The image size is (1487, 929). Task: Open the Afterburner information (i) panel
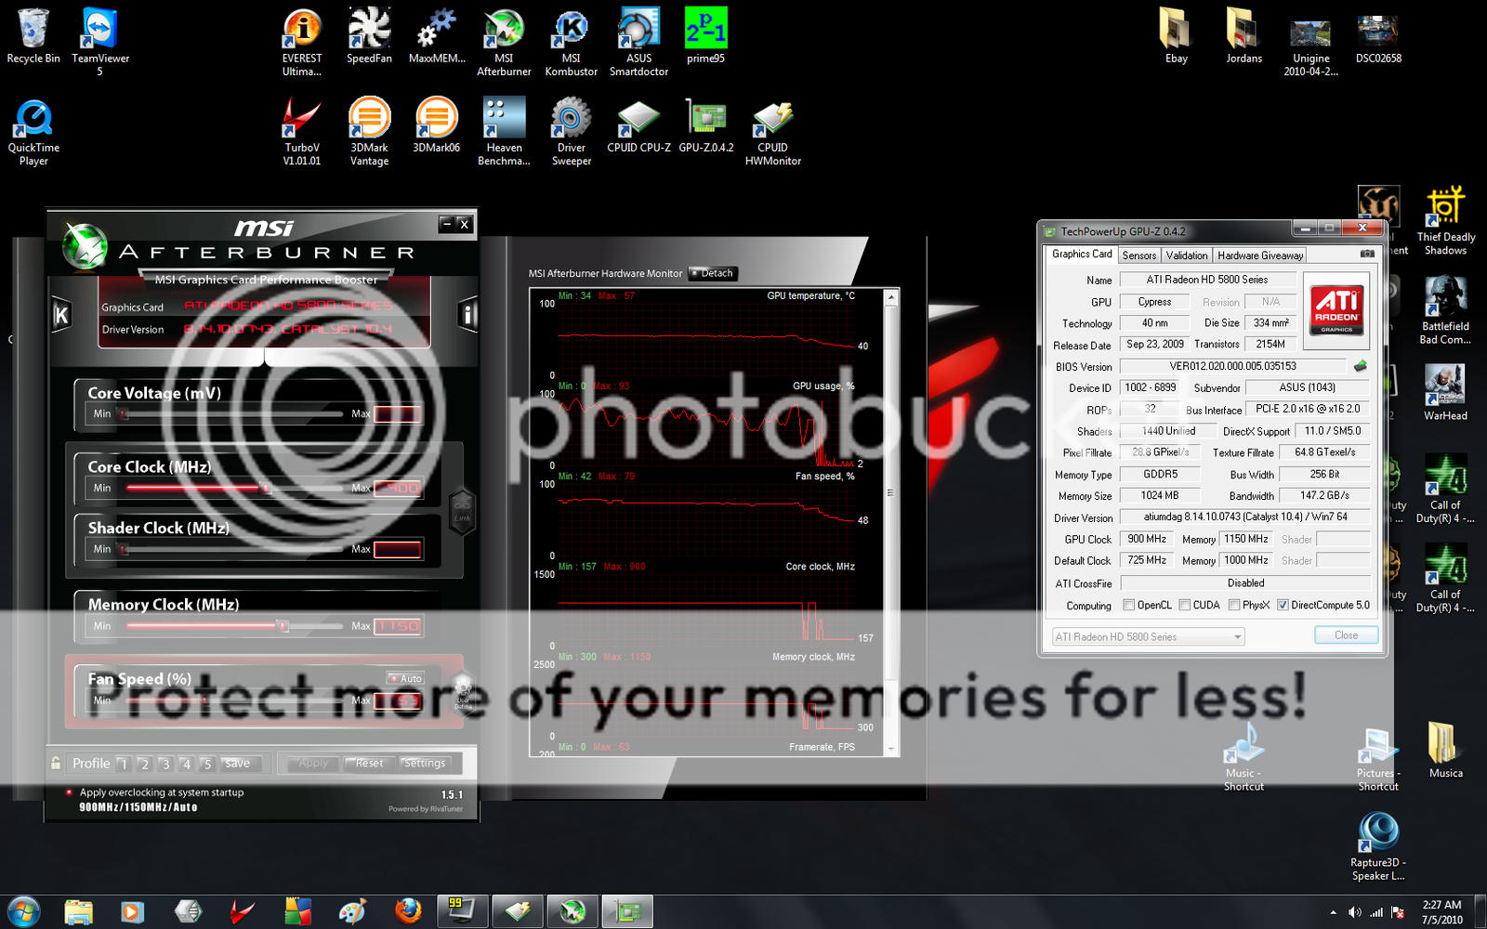[x=467, y=316]
